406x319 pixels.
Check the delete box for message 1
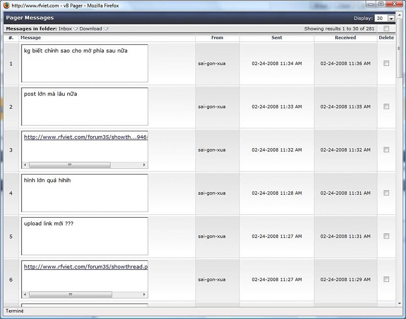(386, 64)
